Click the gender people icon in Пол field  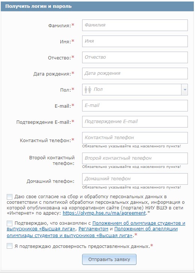point(88,90)
